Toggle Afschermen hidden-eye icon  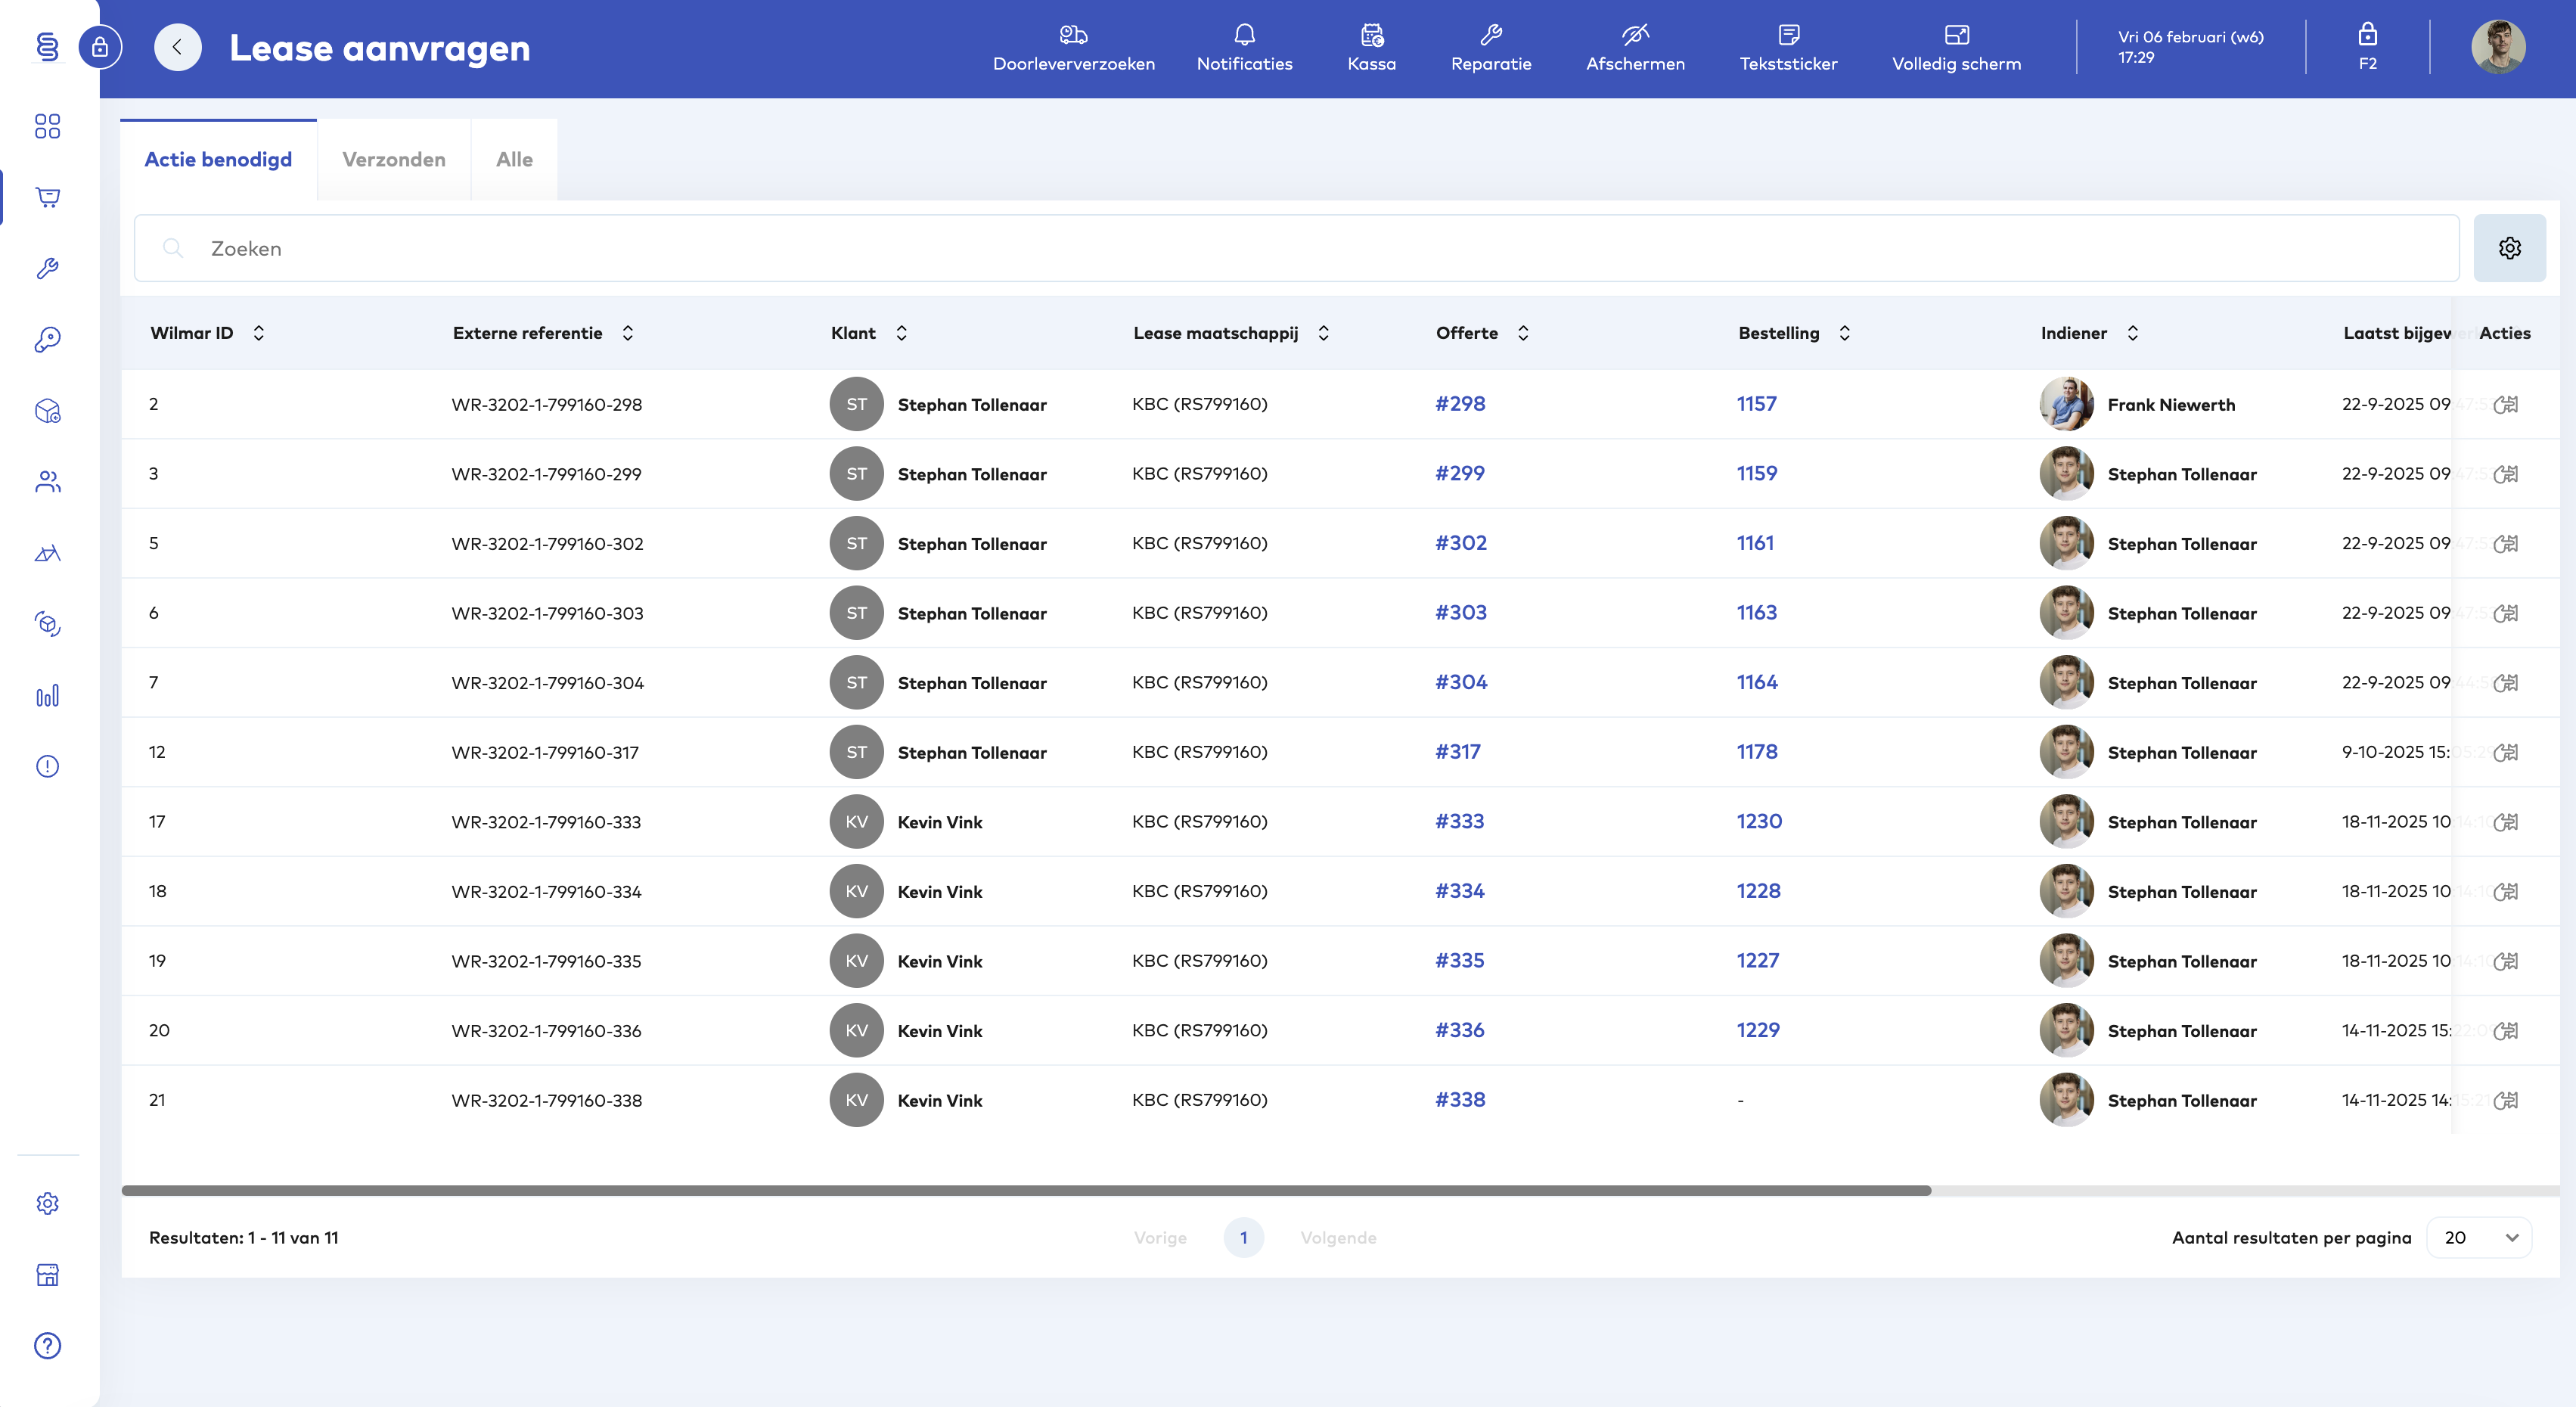pos(1635,36)
